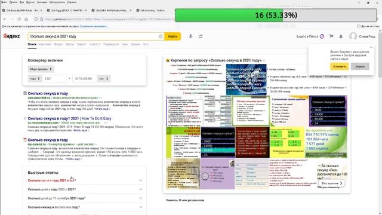Open the Yandex Market cart icon

click(x=331, y=36)
